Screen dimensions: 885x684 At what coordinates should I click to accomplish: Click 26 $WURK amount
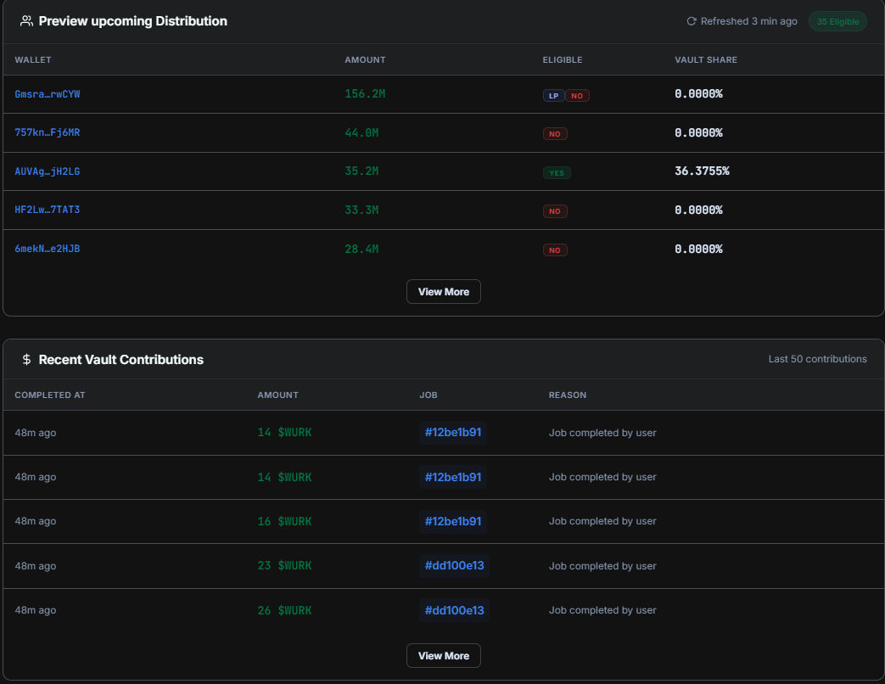click(x=284, y=611)
